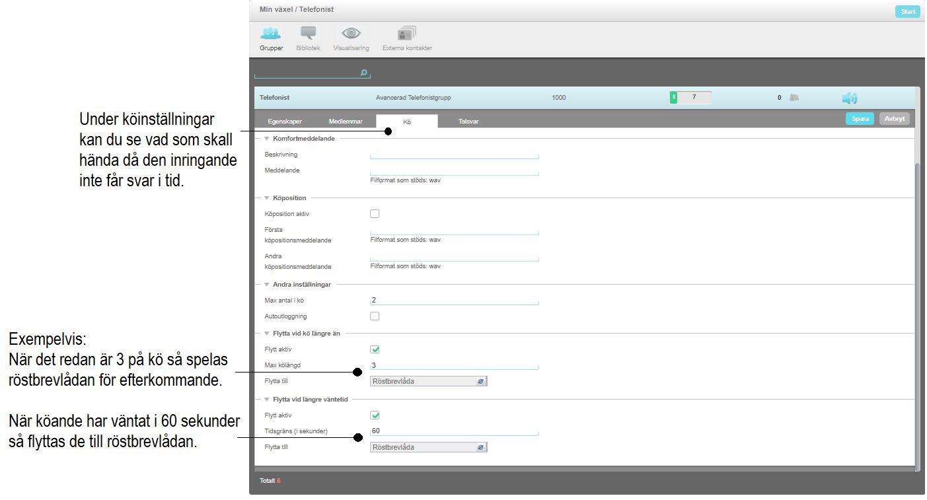The height and width of the screenshot is (500, 927).
Task: Click the link icon in Tidsgräns Flytta till
Action: click(x=480, y=447)
